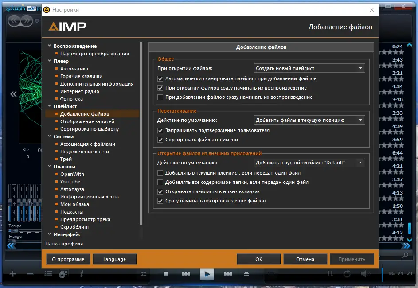Select 'Сортировка по шаблону' settings page
This screenshot has height=288, width=418.
[90, 129]
